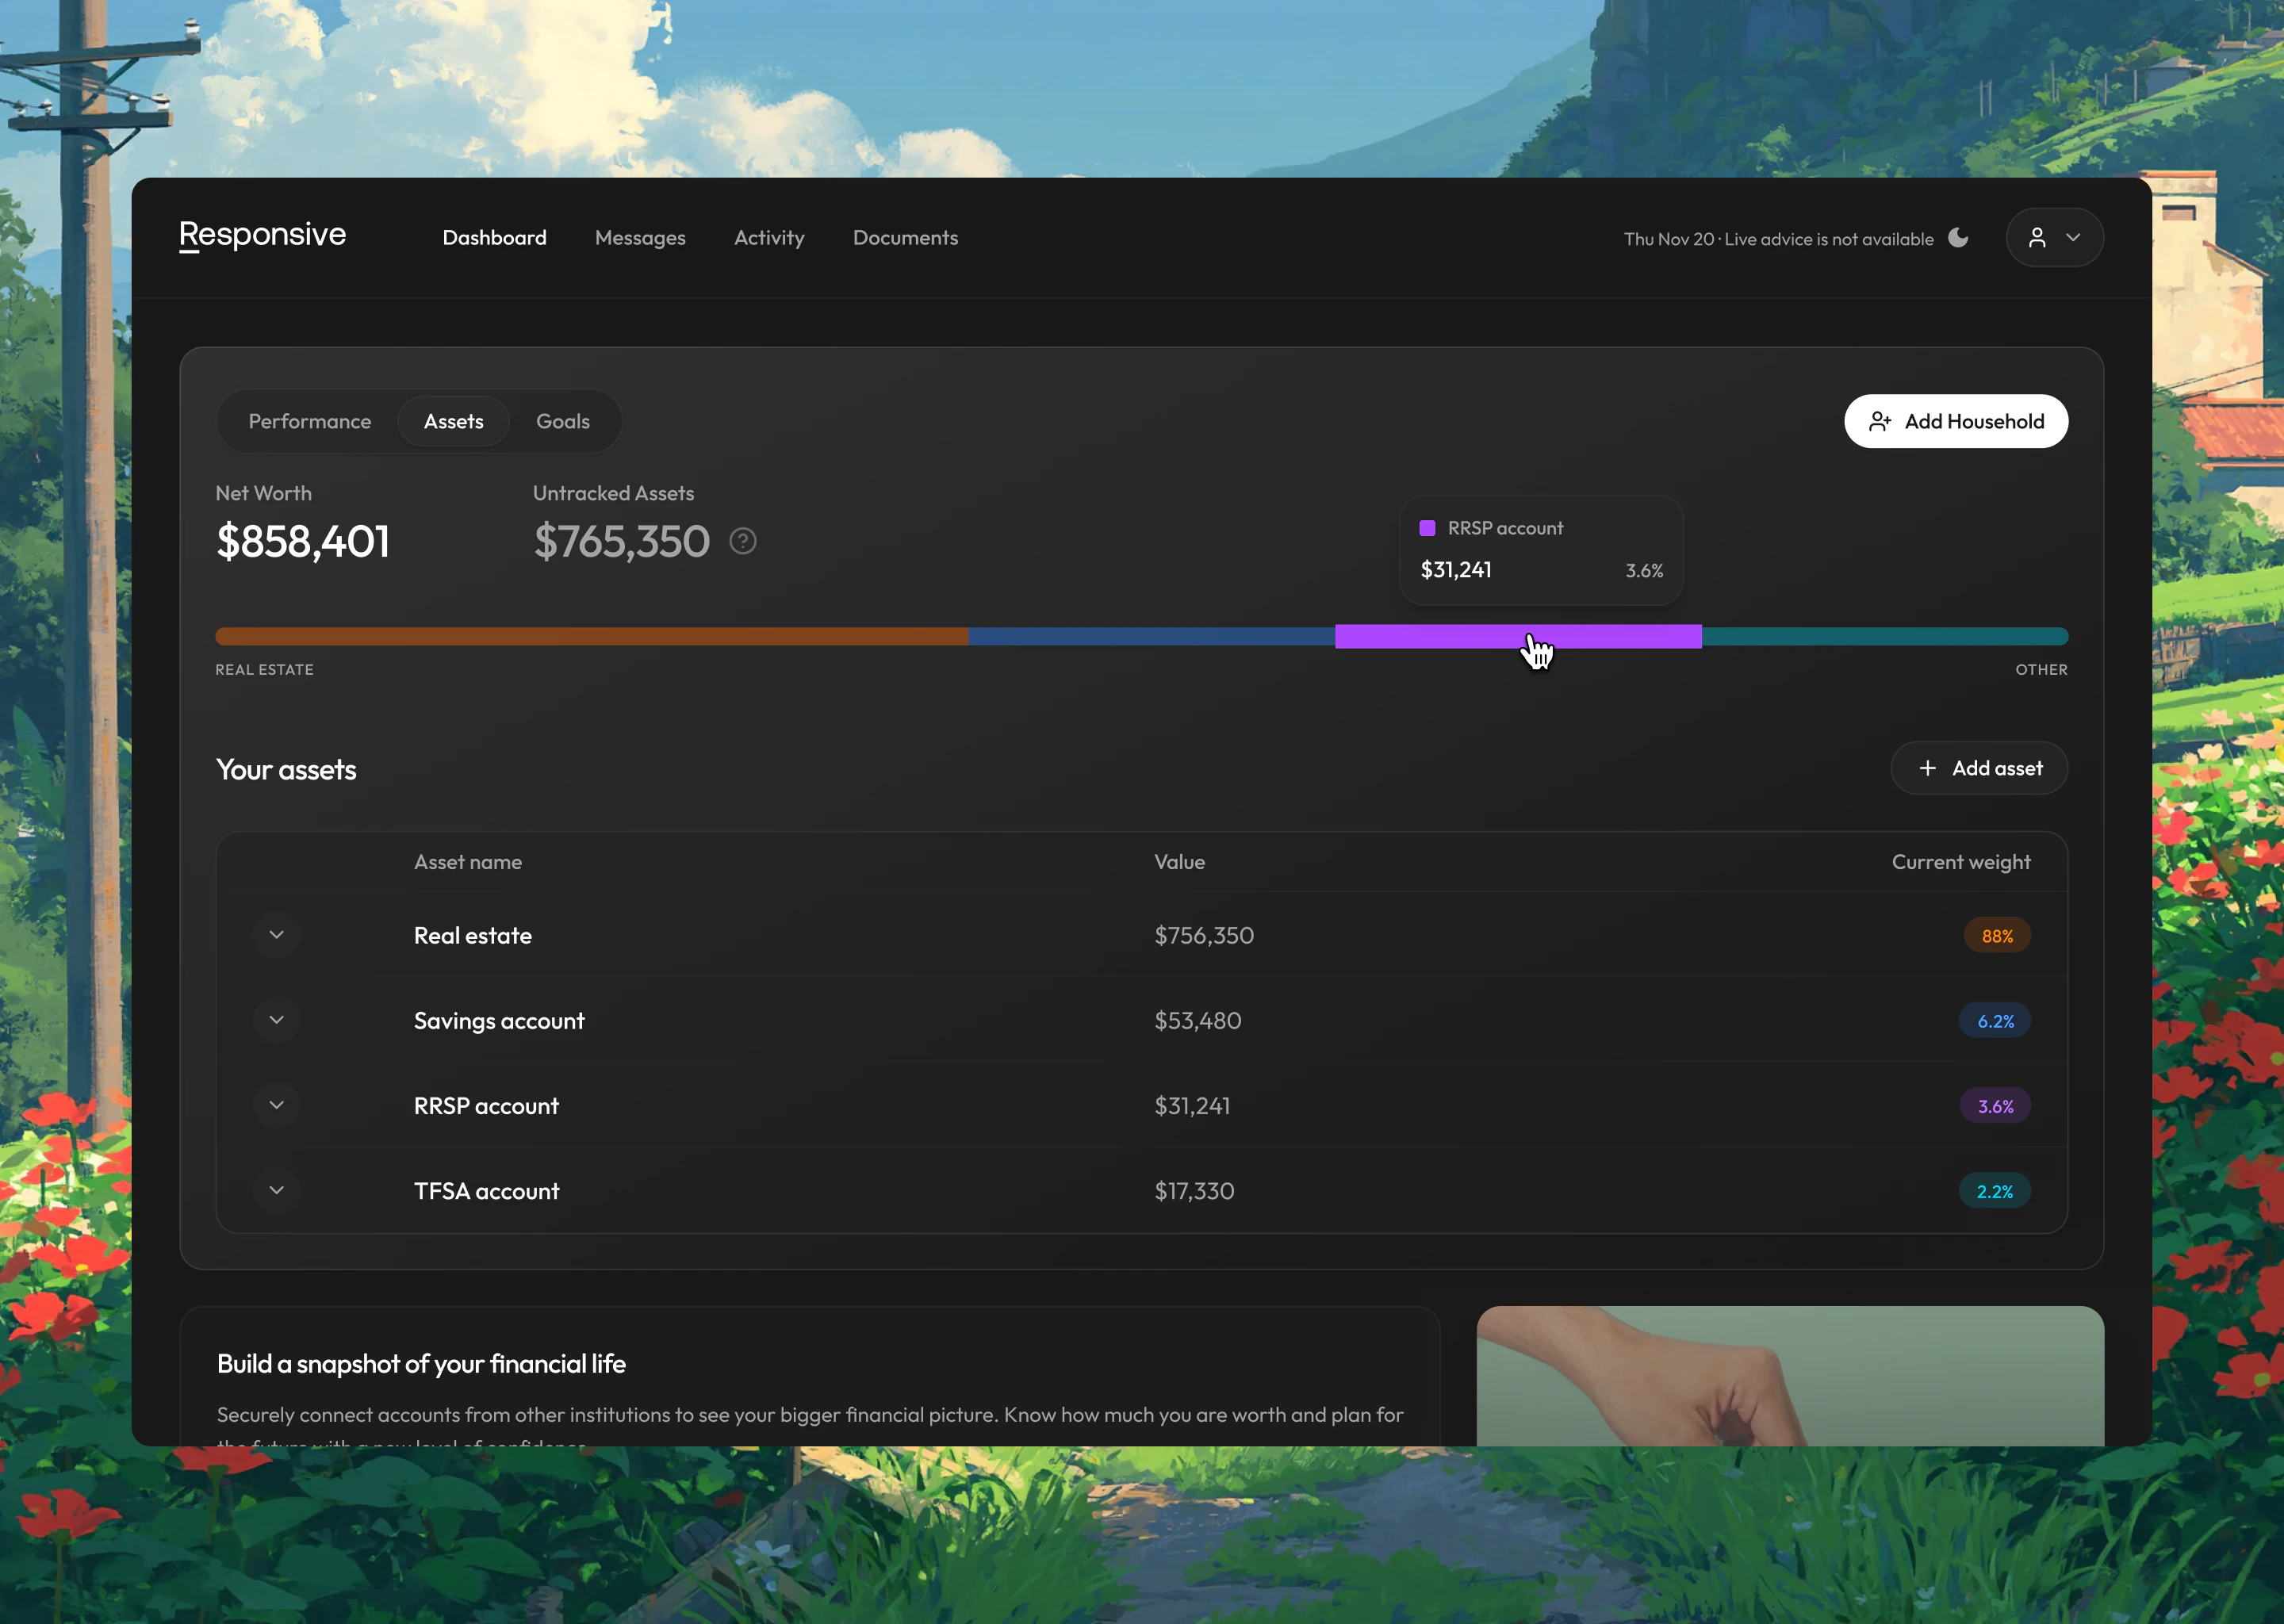Click the $17,330 value cell

coord(1194,1190)
